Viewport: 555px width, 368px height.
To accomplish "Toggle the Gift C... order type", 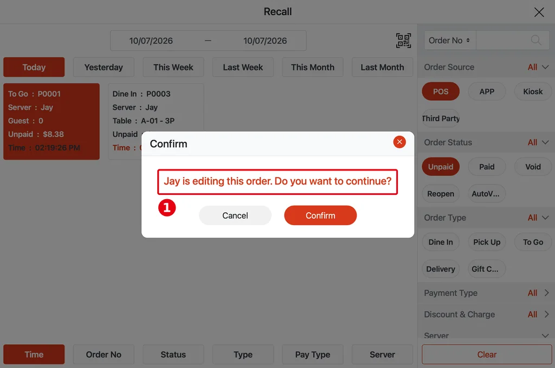I will pyautogui.click(x=487, y=269).
